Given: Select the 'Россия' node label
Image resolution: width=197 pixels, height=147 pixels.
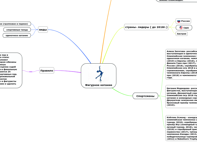Looking at the screenshot, I should [x=185, y=21].
